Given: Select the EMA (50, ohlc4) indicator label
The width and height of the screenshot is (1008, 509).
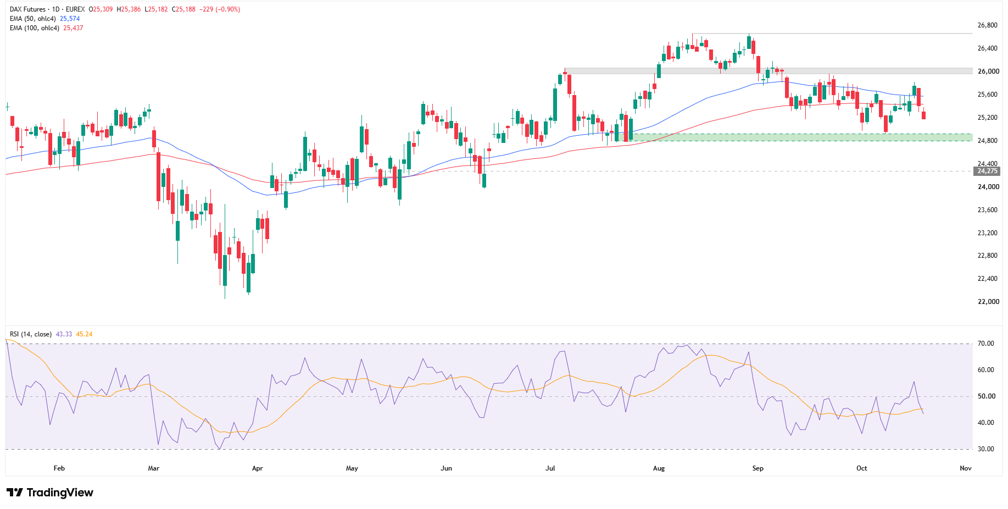Looking at the screenshot, I should (33, 19).
